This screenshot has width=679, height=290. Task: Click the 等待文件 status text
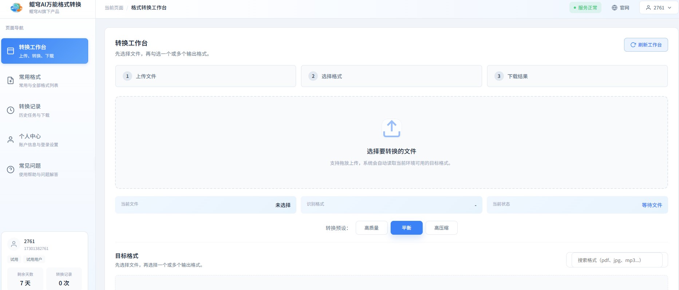click(652, 205)
